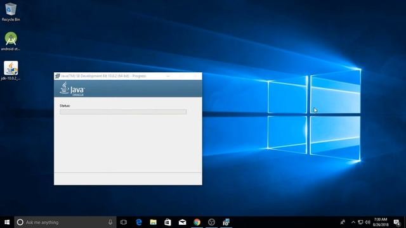406x228 pixels.
Task: Expand hidden system tray icons chevron
Action: 353,222
